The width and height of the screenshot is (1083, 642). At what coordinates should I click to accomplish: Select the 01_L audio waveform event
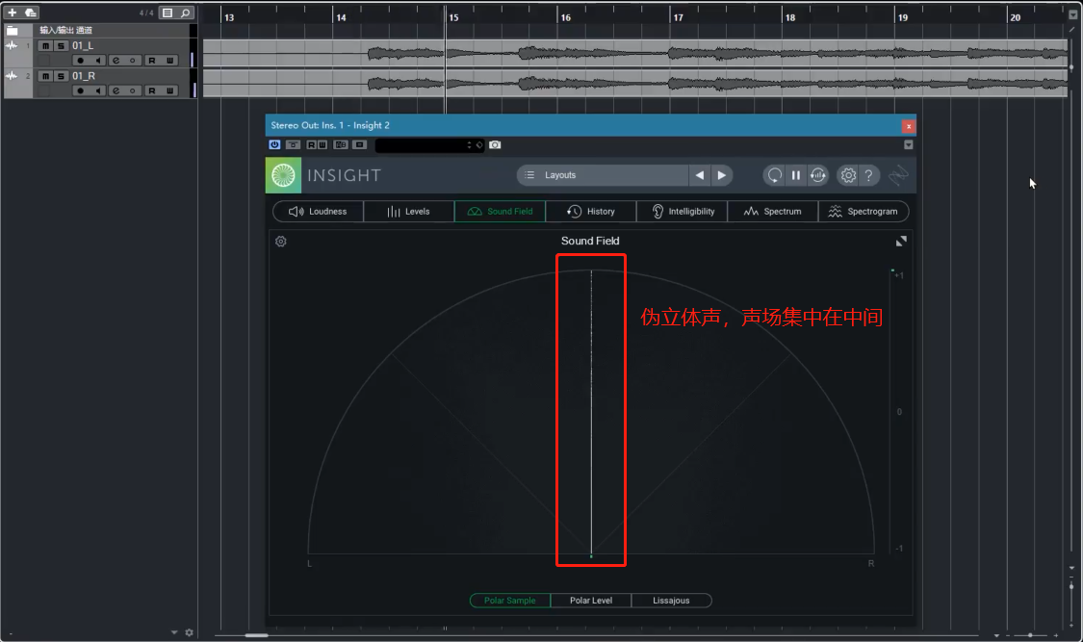[635, 53]
